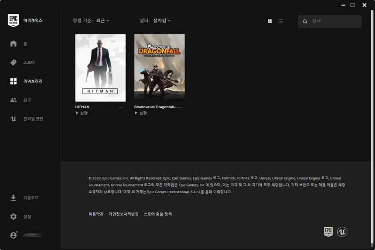This screenshot has width=375, height=250.
Task: Click the 에픽게임즈 brand text
Action: 33,21
